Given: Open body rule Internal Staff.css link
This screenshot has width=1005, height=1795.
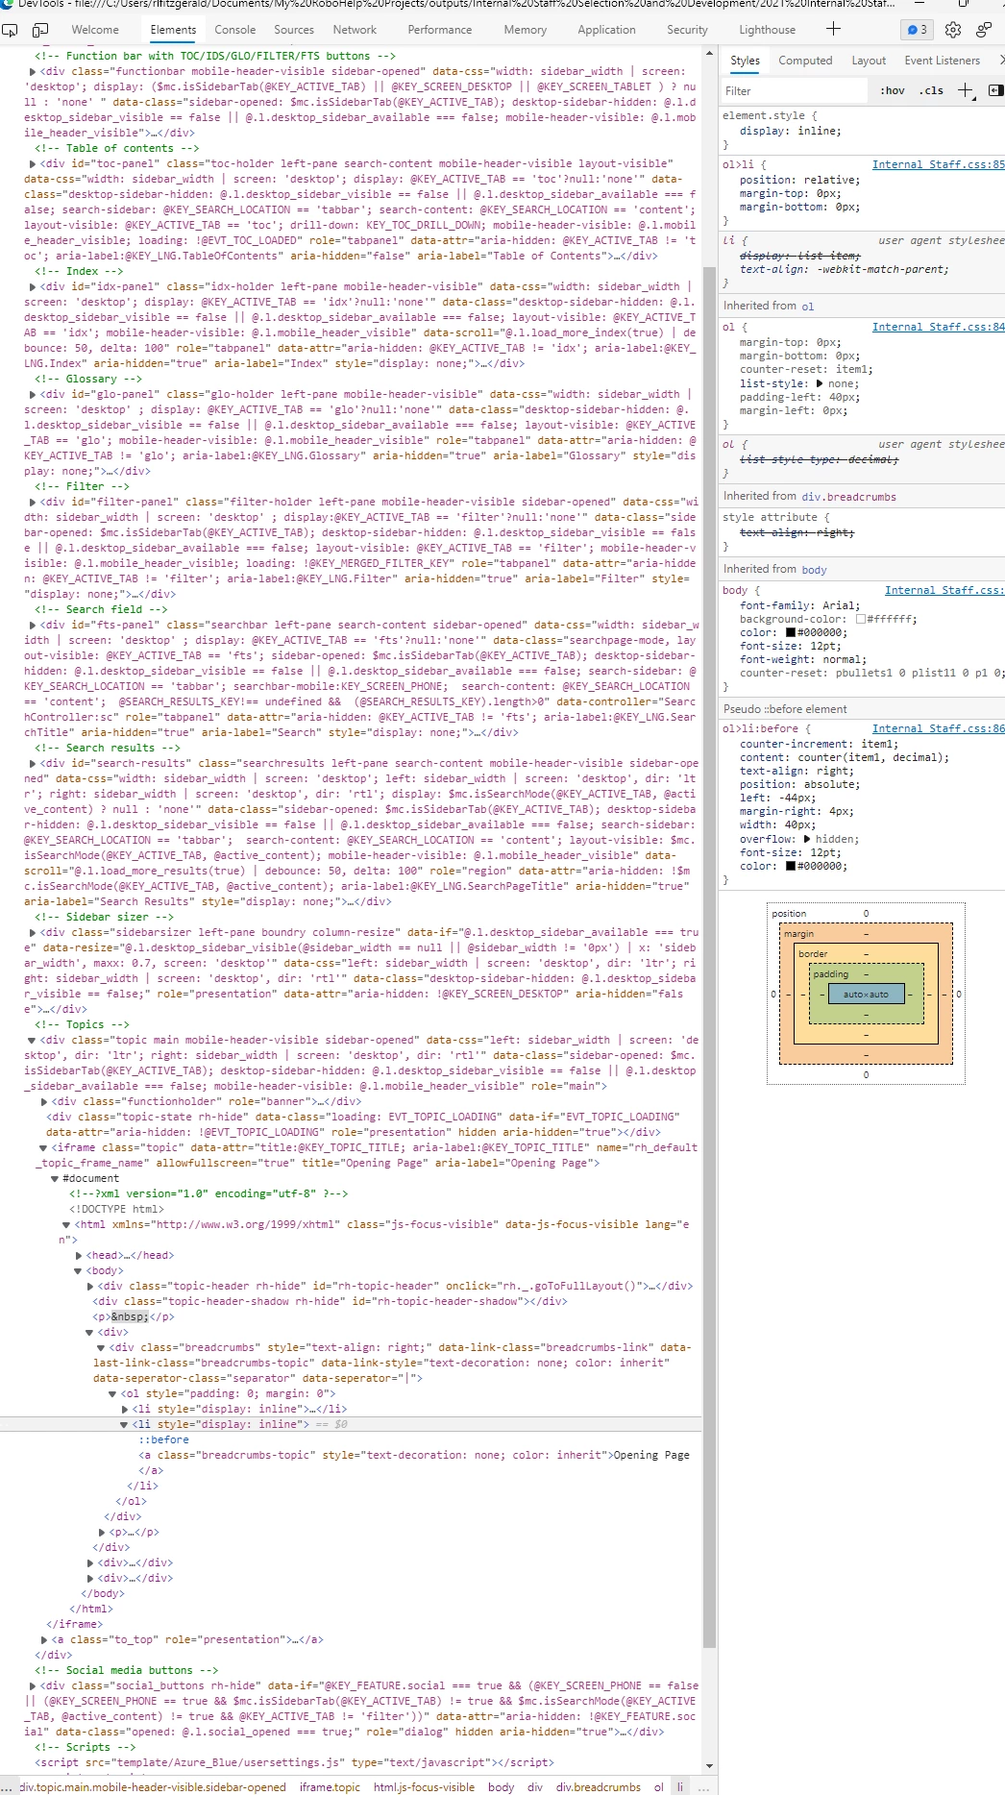Looking at the screenshot, I should pyautogui.click(x=944, y=590).
